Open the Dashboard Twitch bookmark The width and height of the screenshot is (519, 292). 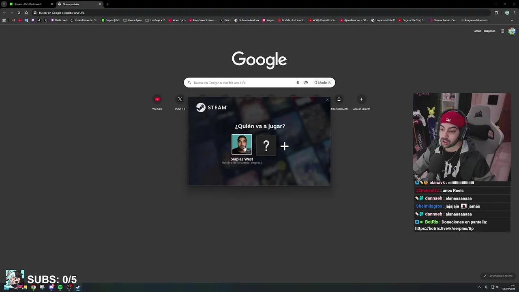59,20
